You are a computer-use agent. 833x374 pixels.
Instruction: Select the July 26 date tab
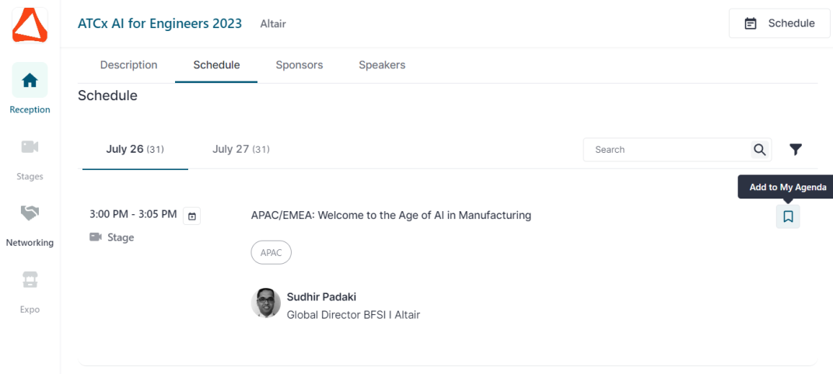pos(135,149)
